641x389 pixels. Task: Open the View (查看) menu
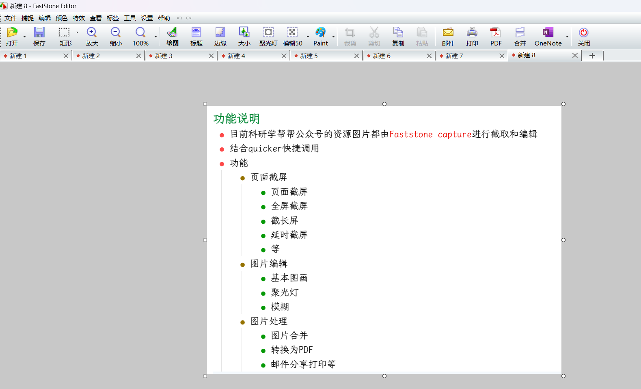pos(96,18)
